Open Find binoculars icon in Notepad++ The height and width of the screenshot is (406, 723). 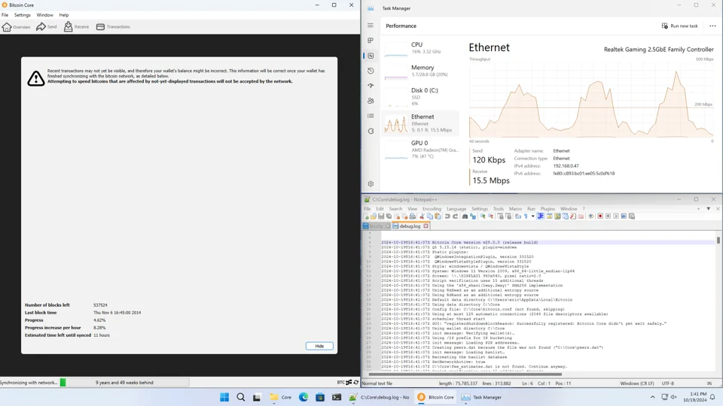click(x=465, y=217)
